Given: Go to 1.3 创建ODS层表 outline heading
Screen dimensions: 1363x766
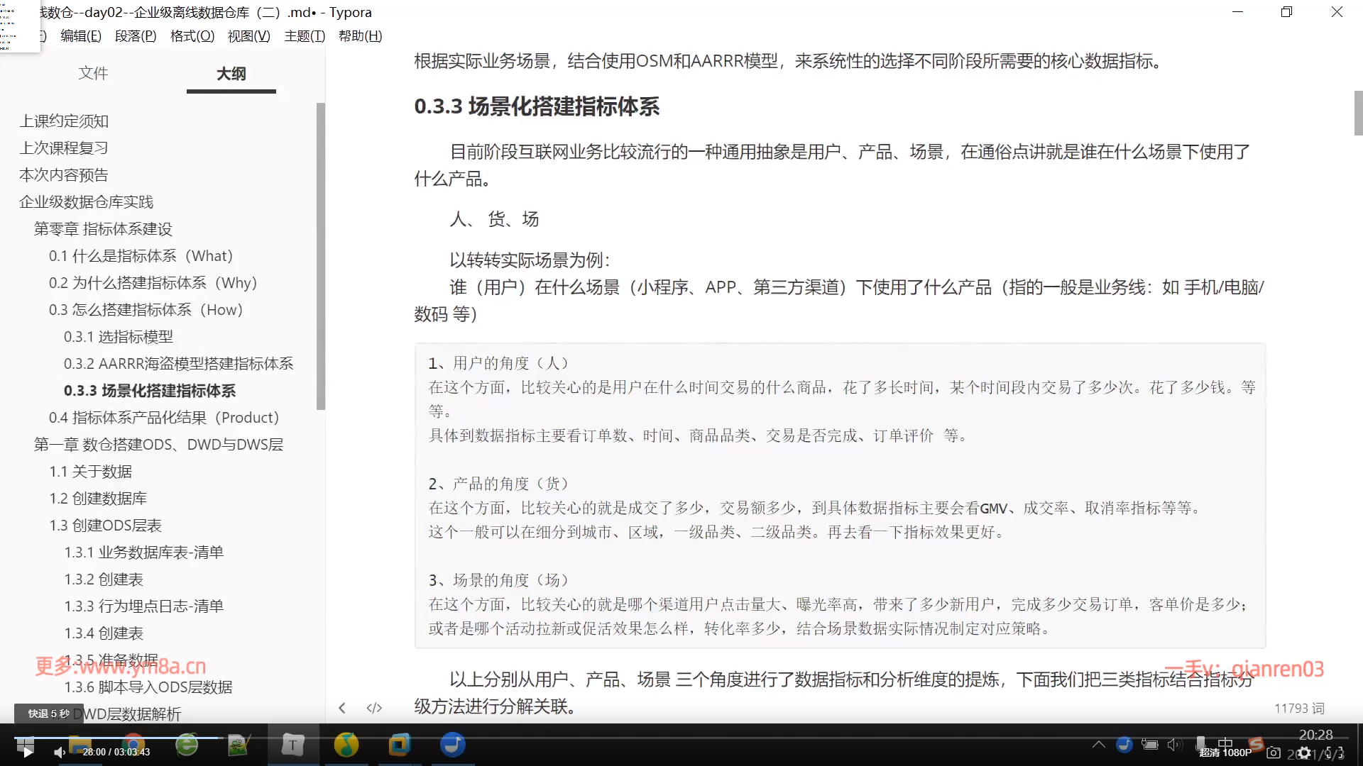Looking at the screenshot, I should pyautogui.click(x=105, y=526).
